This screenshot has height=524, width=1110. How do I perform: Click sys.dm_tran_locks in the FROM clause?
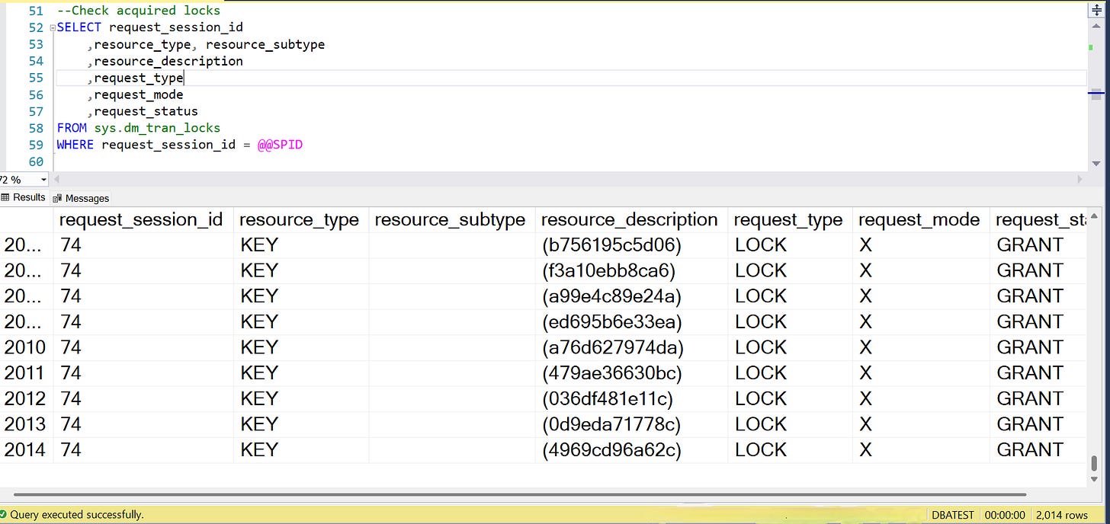coord(157,128)
